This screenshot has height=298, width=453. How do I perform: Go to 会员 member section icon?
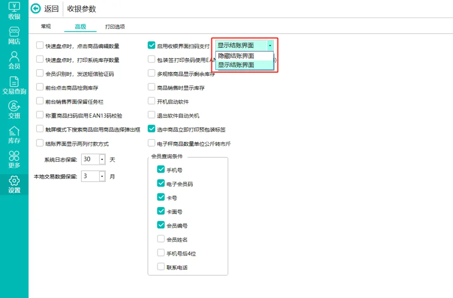tap(14, 60)
